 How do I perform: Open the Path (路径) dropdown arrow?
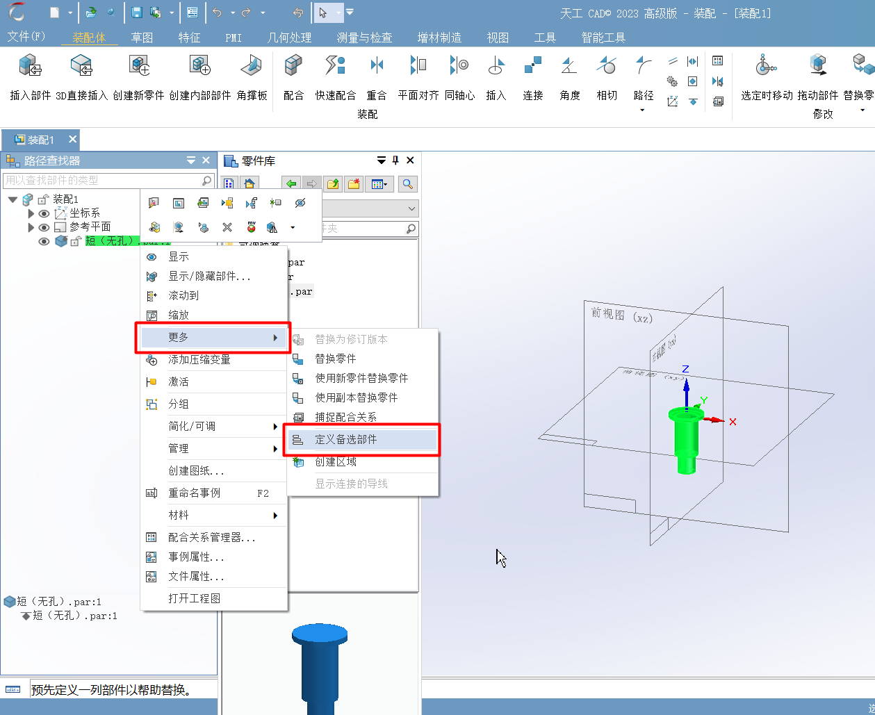pos(643,110)
